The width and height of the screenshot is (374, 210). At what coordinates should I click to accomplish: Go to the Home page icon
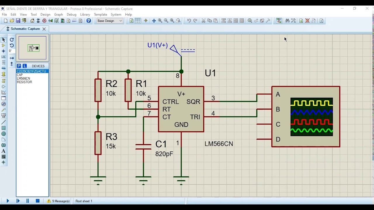pos(32,21)
